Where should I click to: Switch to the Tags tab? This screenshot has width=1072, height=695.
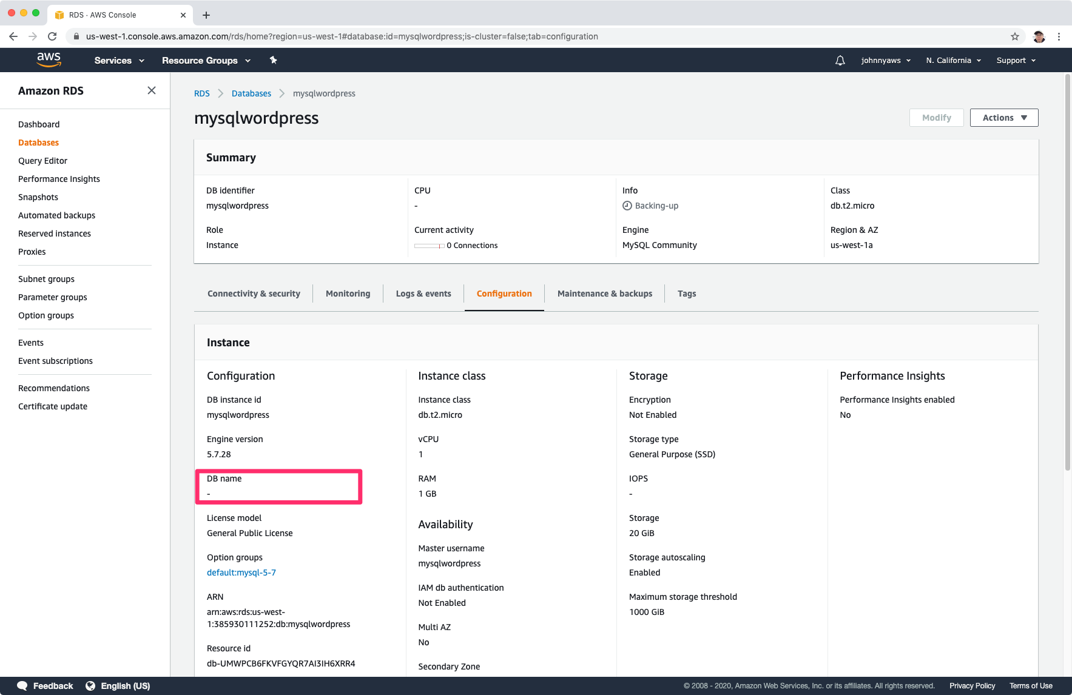[x=687, y=294]
